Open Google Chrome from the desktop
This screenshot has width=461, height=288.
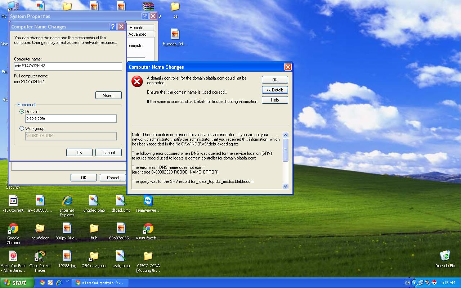coord(13,231)
